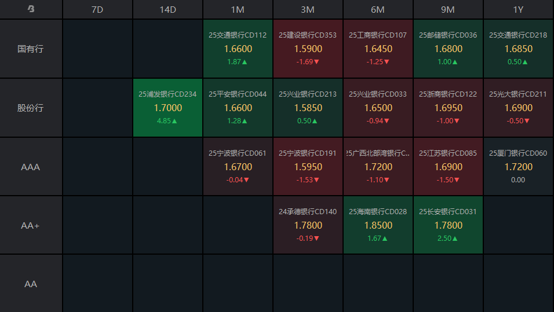
Task: Click the logo icon in the header corner
Action: click(x=31, y=9)
